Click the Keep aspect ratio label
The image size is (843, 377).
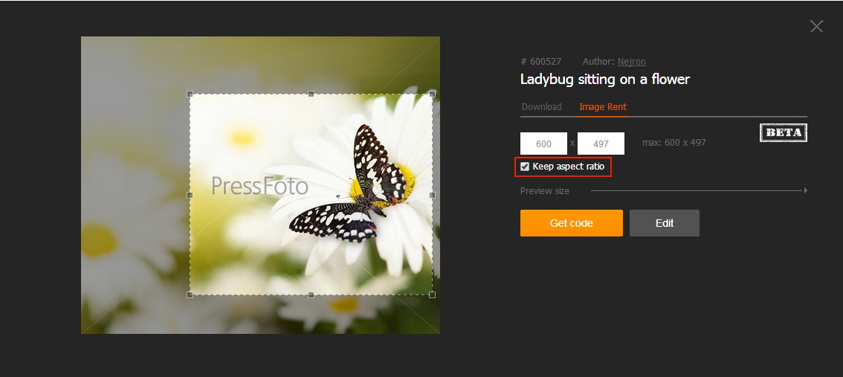click(568, 167)
